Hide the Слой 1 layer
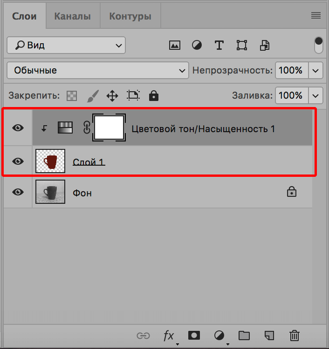329x349 pixels. pos(18,161)
